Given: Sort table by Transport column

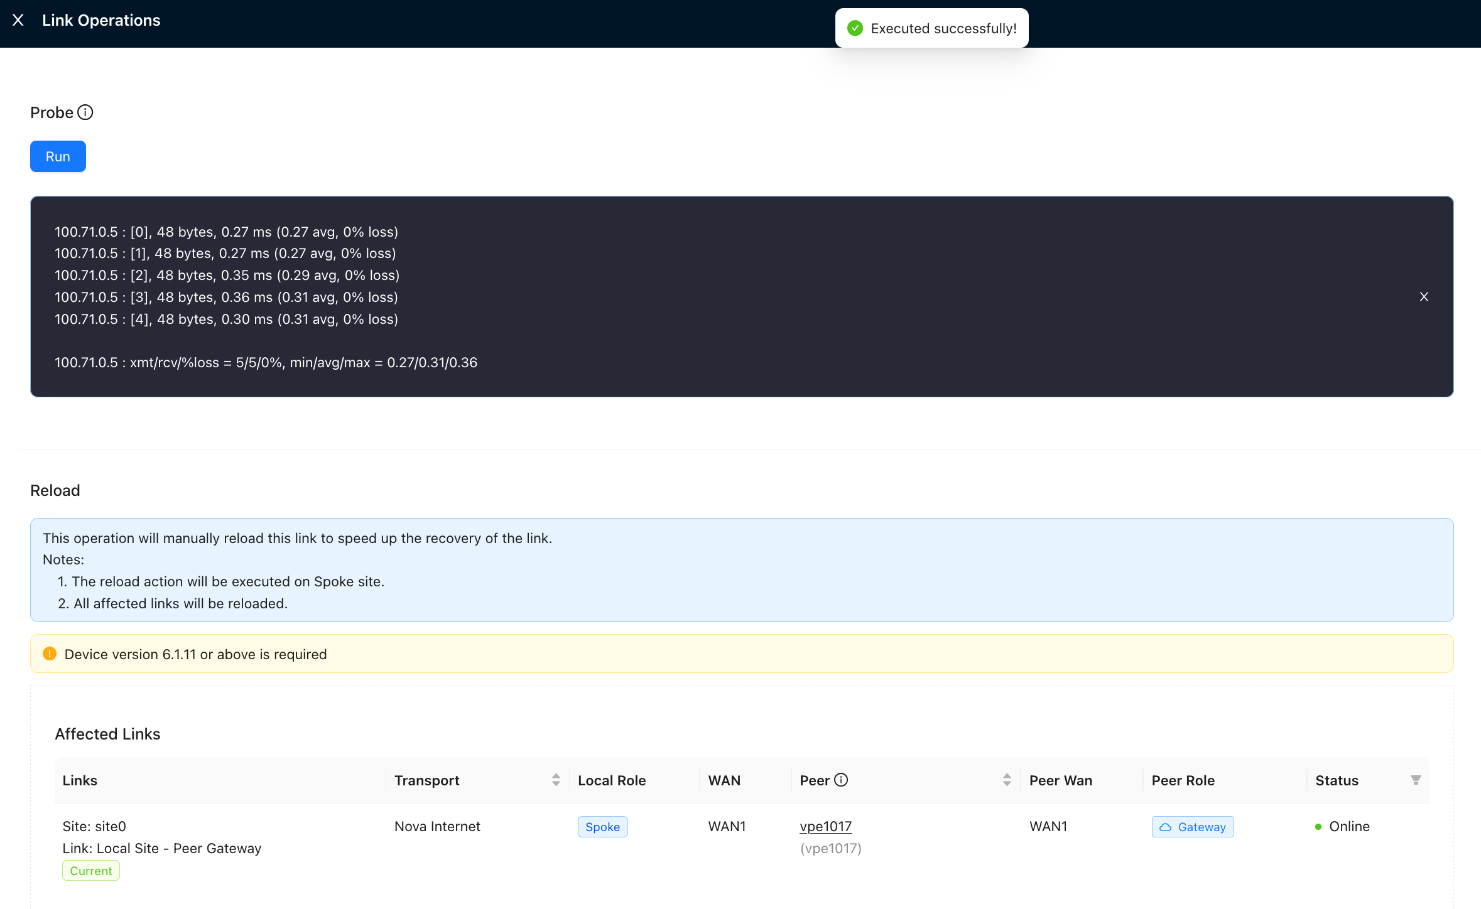Looking at the screenshot, I should pyautogui.click(x=556, y=780).
